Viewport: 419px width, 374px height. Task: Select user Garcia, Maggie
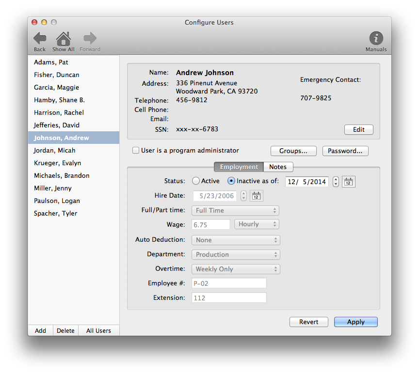[x=74, y=87]
